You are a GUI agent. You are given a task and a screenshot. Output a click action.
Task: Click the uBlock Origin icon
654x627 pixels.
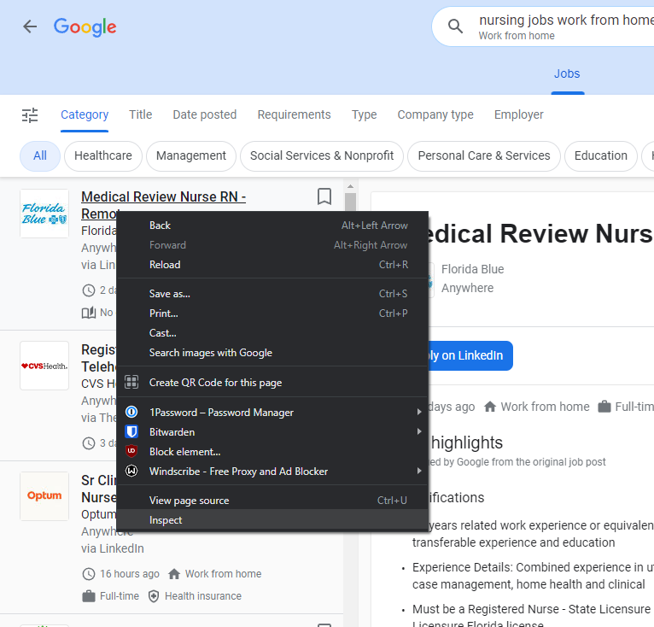point(131,451)
